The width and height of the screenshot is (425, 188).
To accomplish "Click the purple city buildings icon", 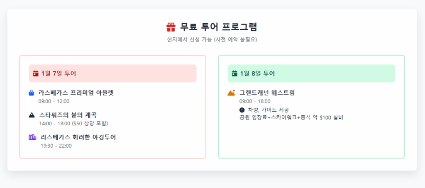I will [x=32, y=137].
